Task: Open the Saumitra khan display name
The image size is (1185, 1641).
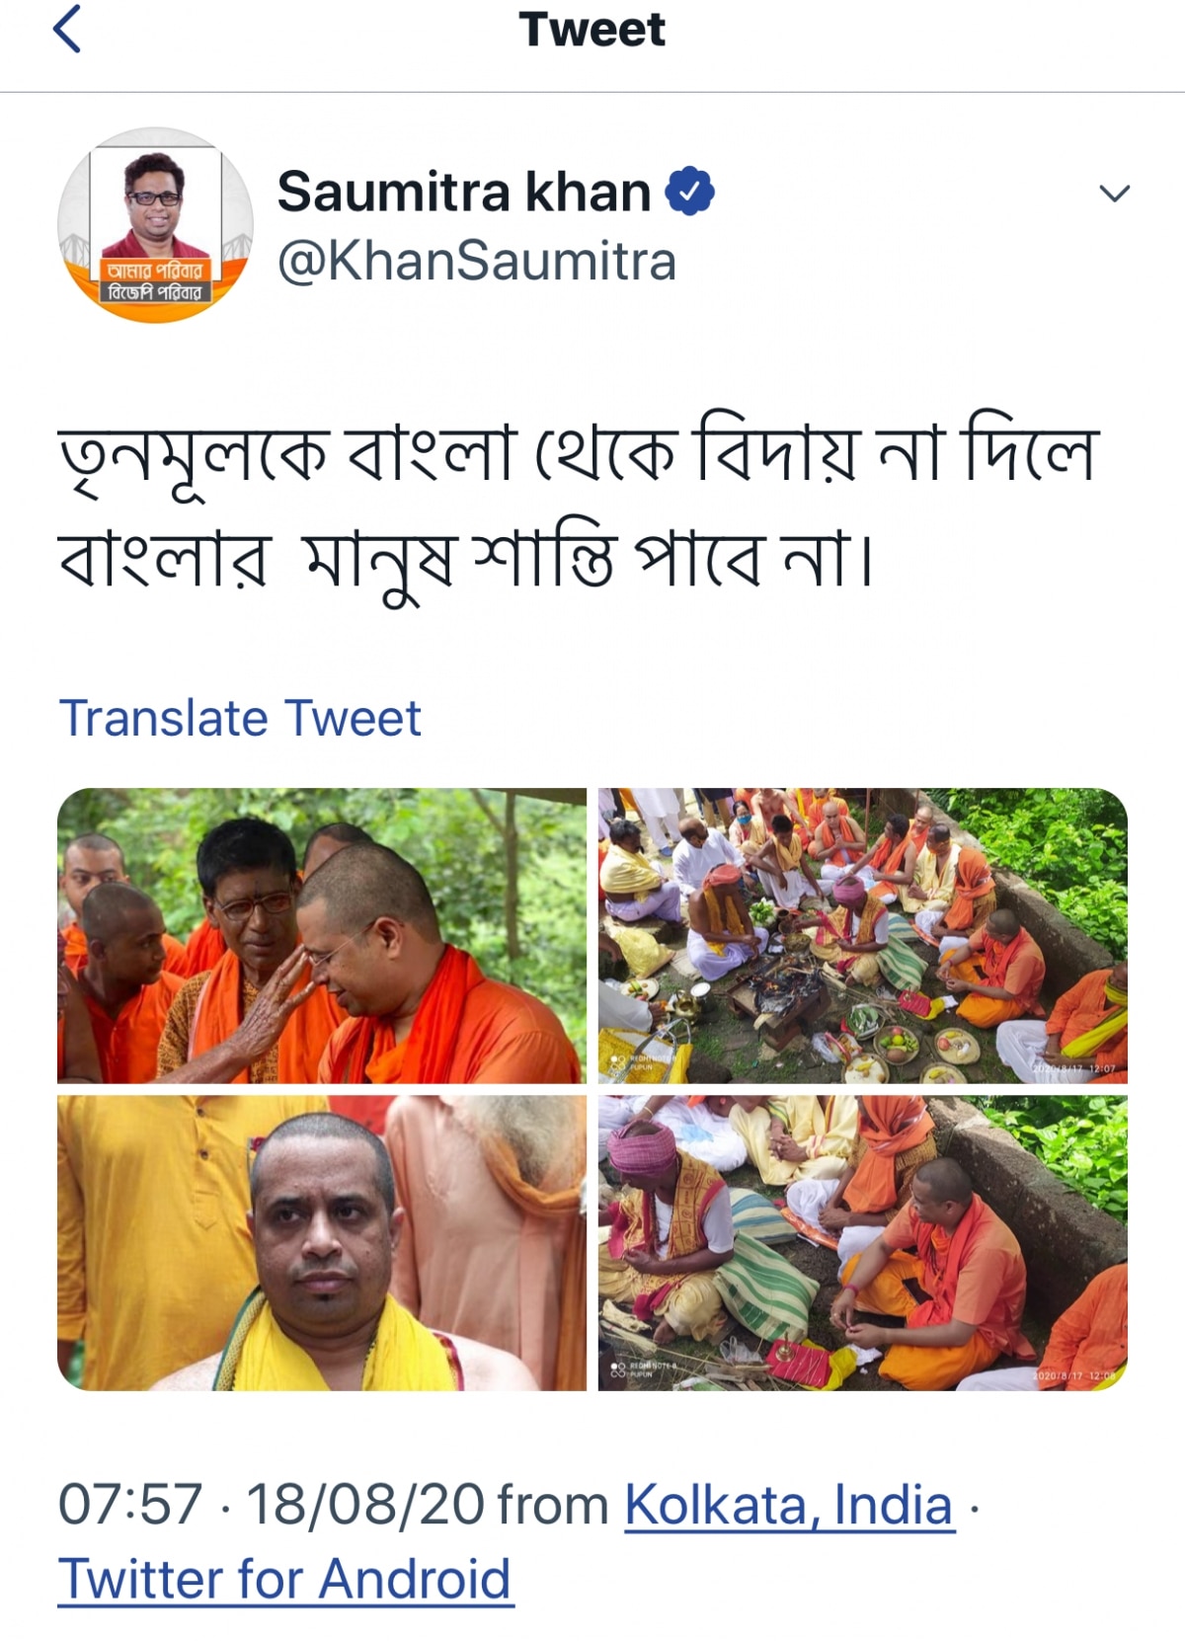Action: coord(464,192)
